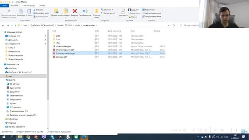249x140 pixels.
Task: Select Цей ПК in navigation pane
Action: 12,80
